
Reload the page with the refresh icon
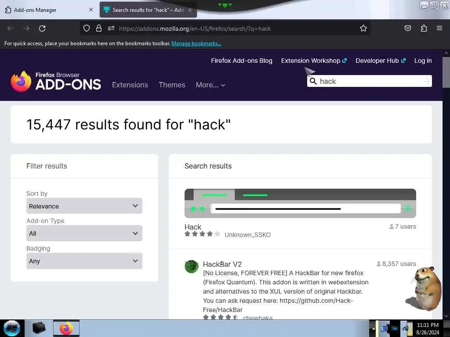pos(42,29)
